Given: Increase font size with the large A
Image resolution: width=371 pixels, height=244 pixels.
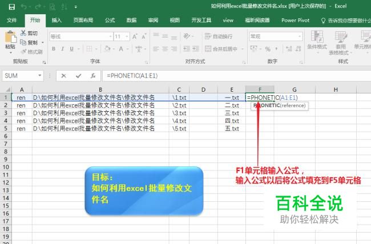Looking at the screenshot, I should [135, 36].
